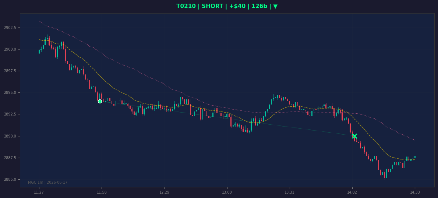Click the 2897.5 price axis label
The width and height of the screenshot is (438, 198).
pyautogui.click(x=10, y=71)
